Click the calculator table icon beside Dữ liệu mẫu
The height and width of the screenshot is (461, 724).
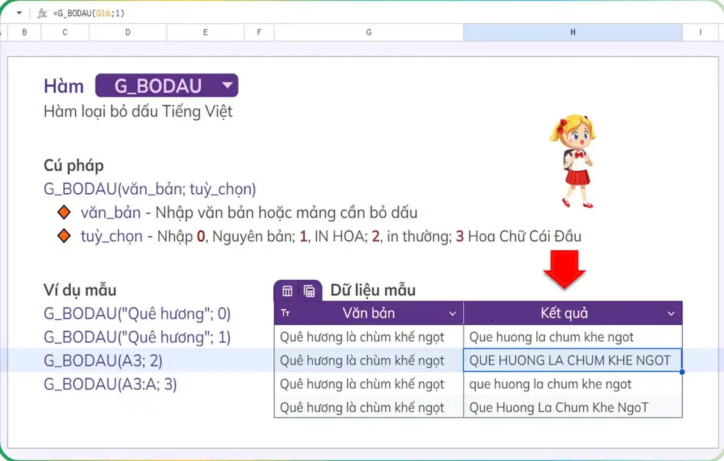(309, 291)
